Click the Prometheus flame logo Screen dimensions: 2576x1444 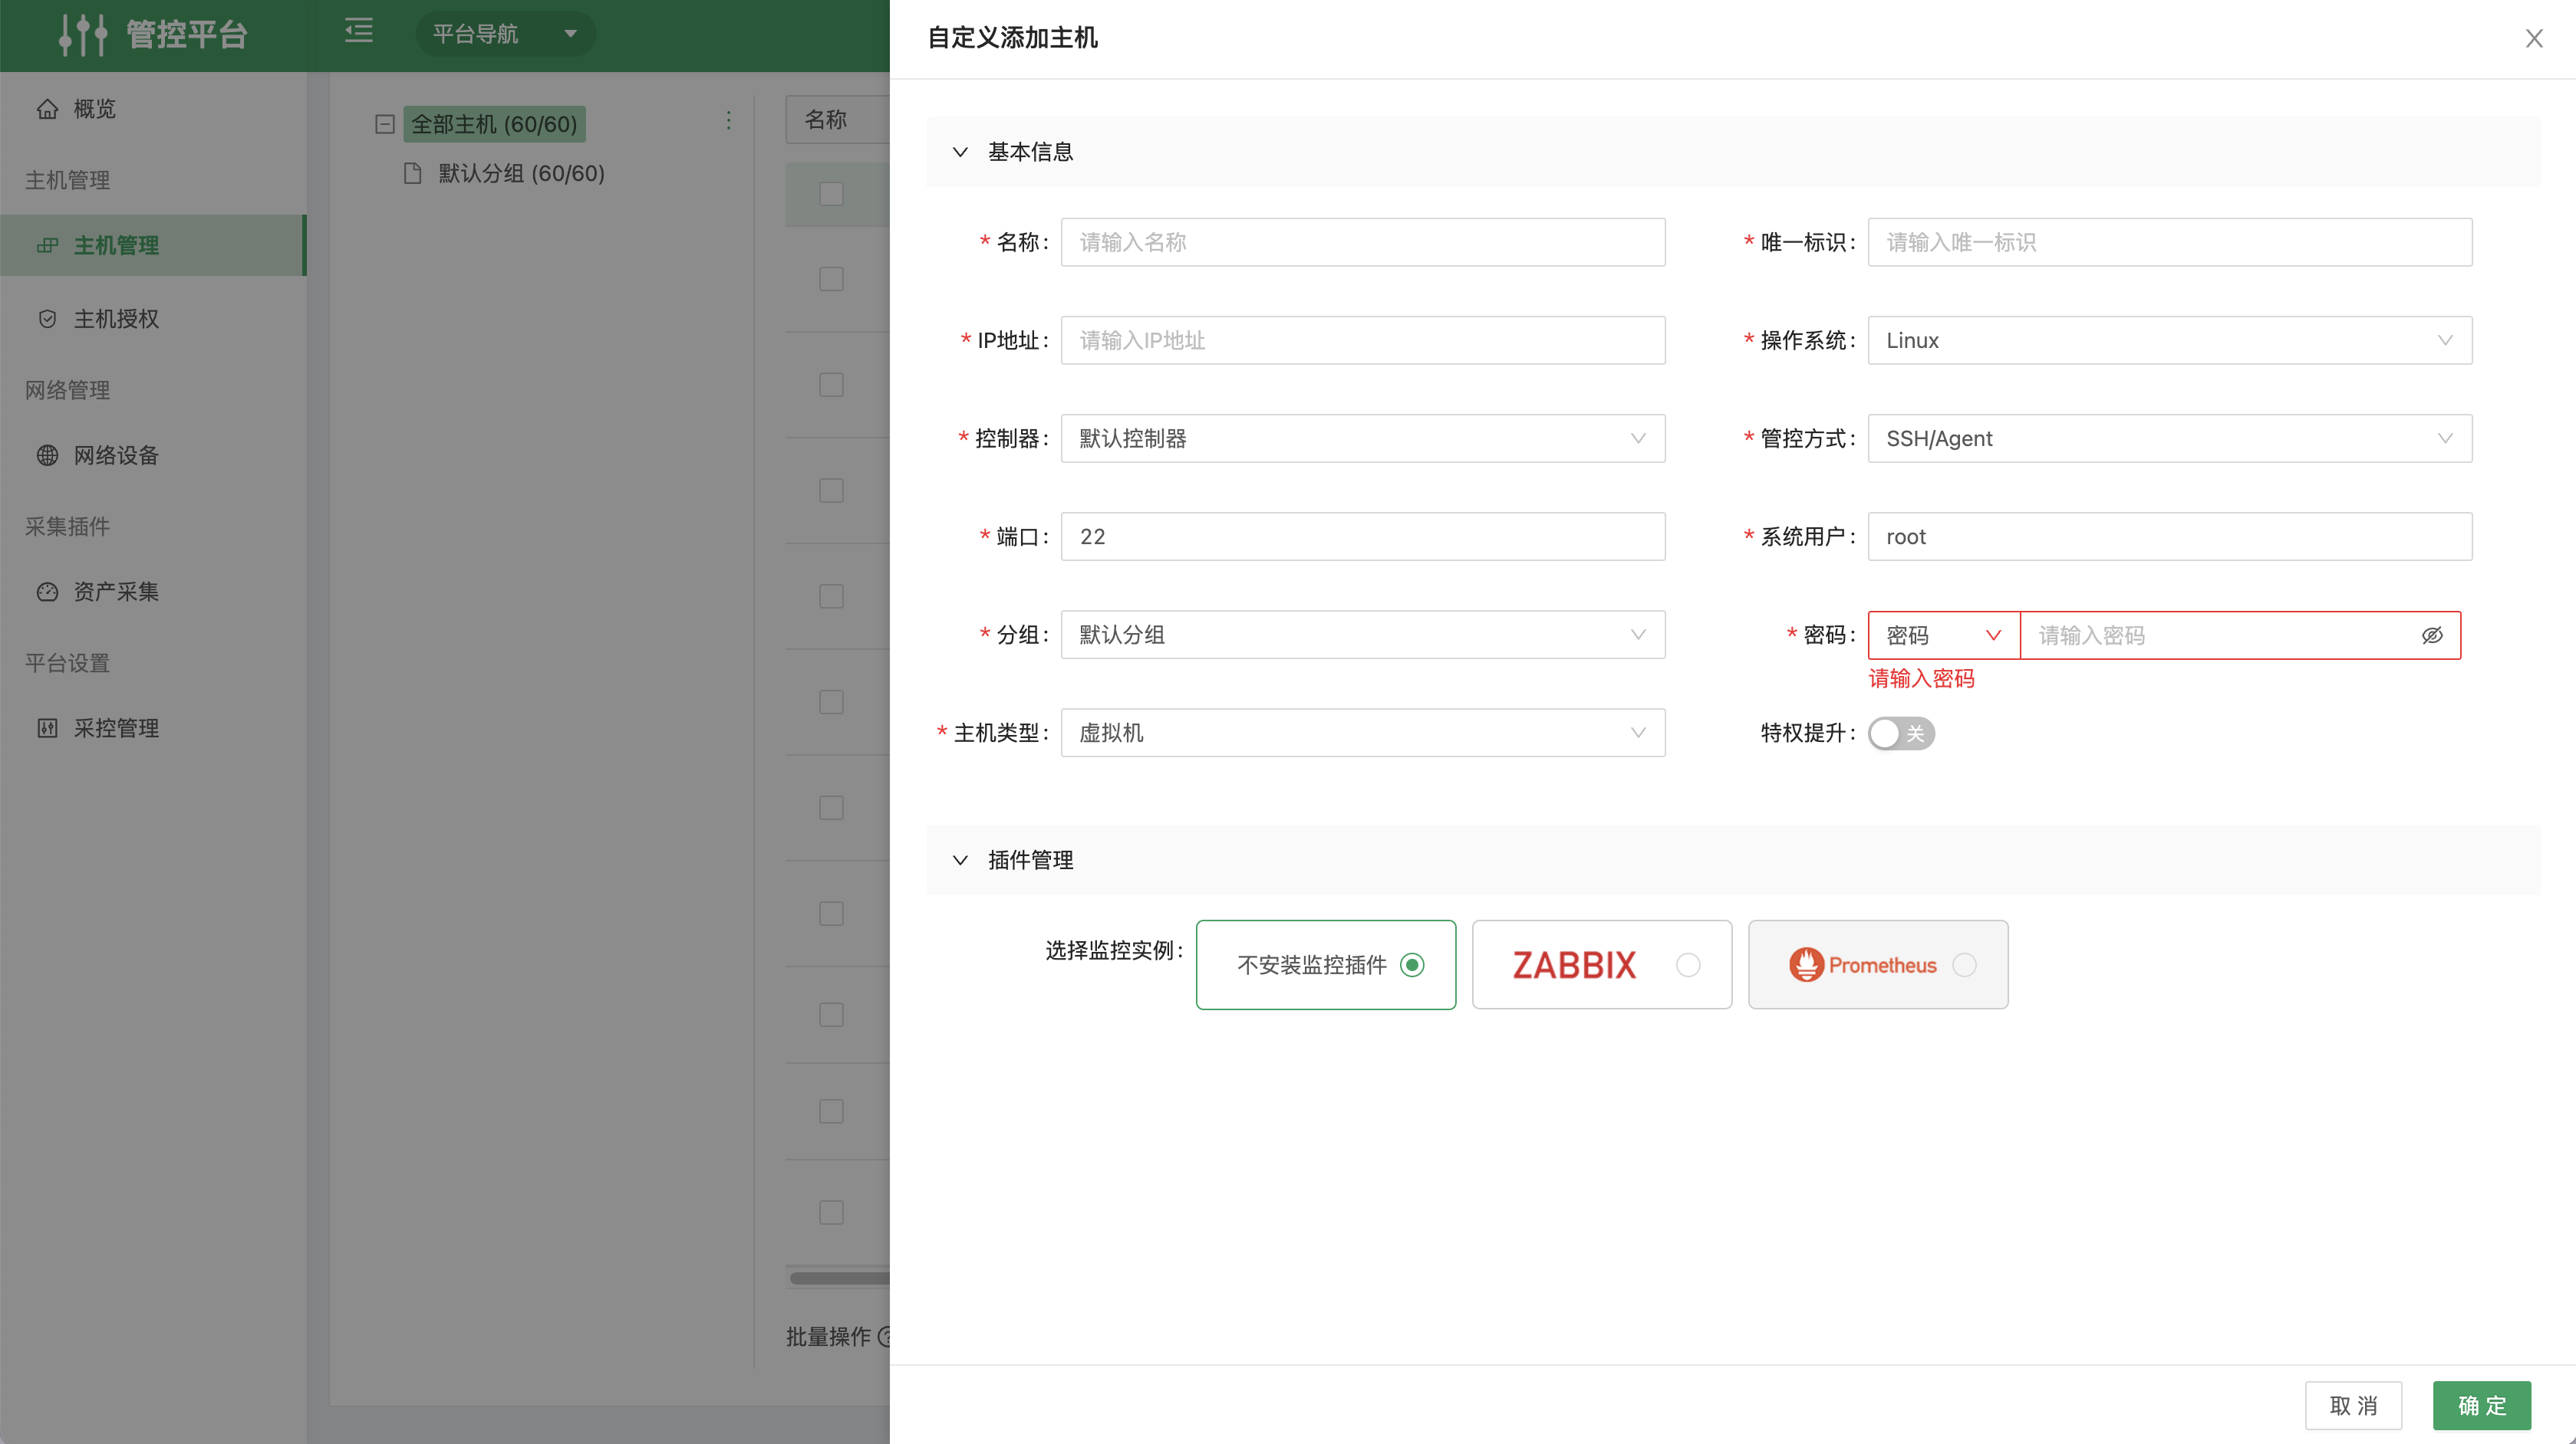click(x=1806, y=964)
